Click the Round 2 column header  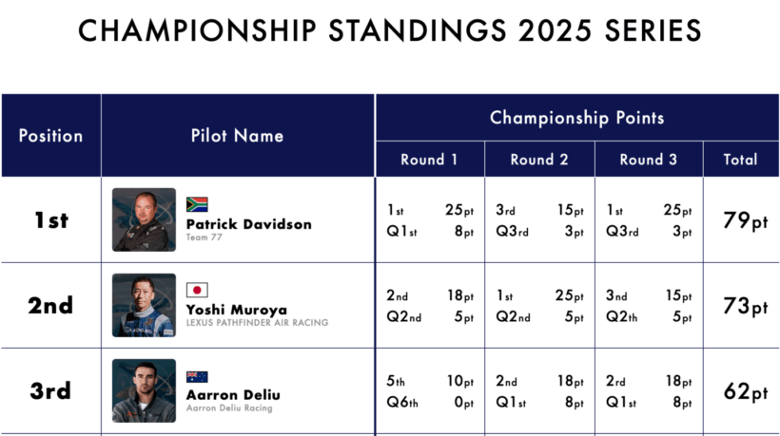(539, 160)
